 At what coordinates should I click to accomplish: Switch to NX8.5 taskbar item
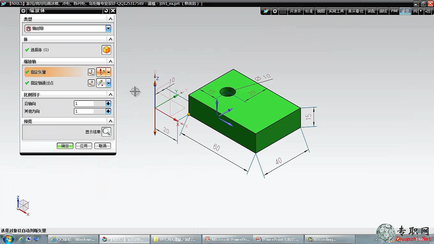pos(124,239)
